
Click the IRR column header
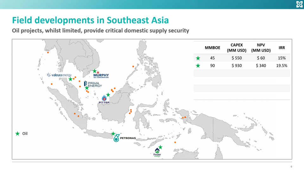(x=282, y=48)
